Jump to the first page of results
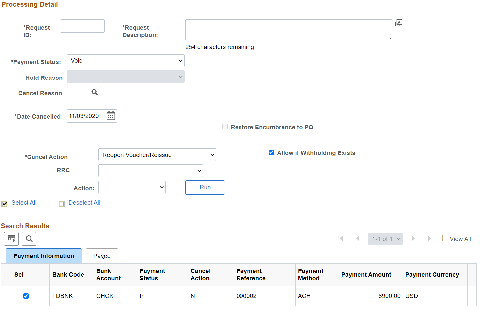Screen dimensions: 480x312 (340, 238)
